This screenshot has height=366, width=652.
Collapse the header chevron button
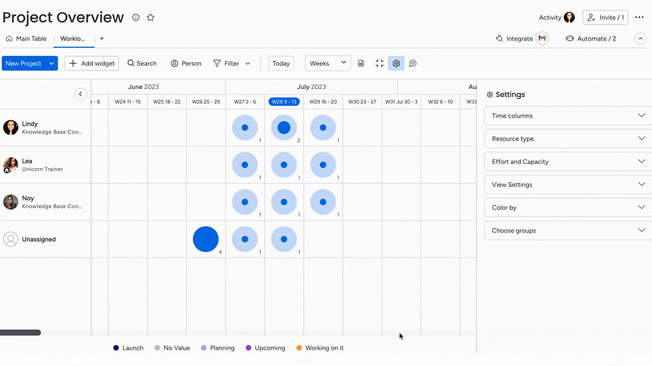[640, 39]
